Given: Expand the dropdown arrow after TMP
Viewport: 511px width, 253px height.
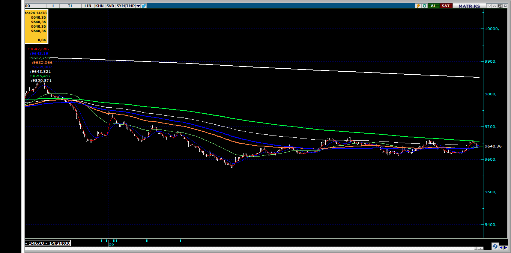Looking at the screenshot, I should click(x=138, y=6).
